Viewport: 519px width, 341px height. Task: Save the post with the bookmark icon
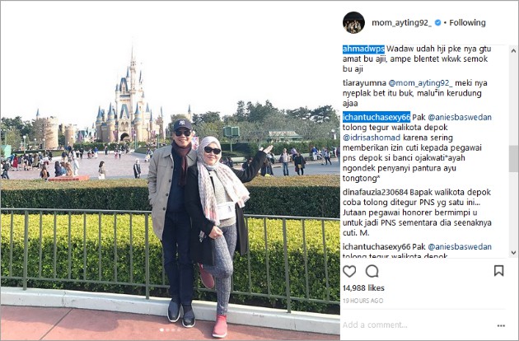click(498, 270)
